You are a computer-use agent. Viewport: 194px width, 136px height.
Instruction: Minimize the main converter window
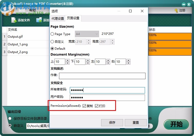tap(184, 5)
